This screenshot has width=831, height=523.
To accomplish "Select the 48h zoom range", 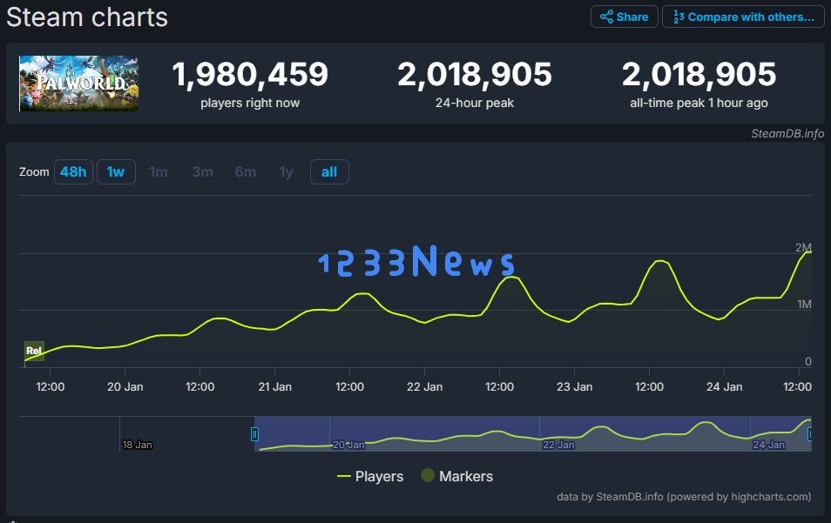I will click(x=73, y=172).
